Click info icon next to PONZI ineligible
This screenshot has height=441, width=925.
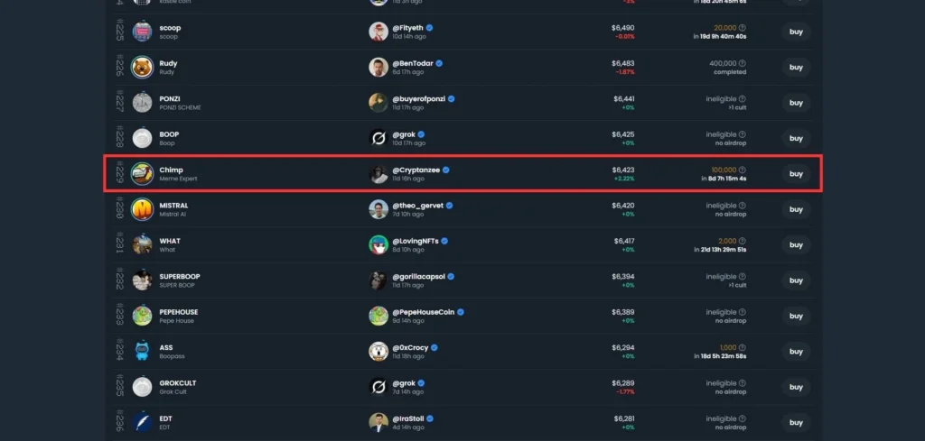coord(743,99)
